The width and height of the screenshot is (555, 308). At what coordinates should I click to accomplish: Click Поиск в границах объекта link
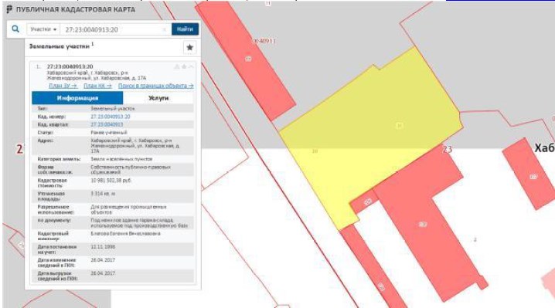click(155, 86)
